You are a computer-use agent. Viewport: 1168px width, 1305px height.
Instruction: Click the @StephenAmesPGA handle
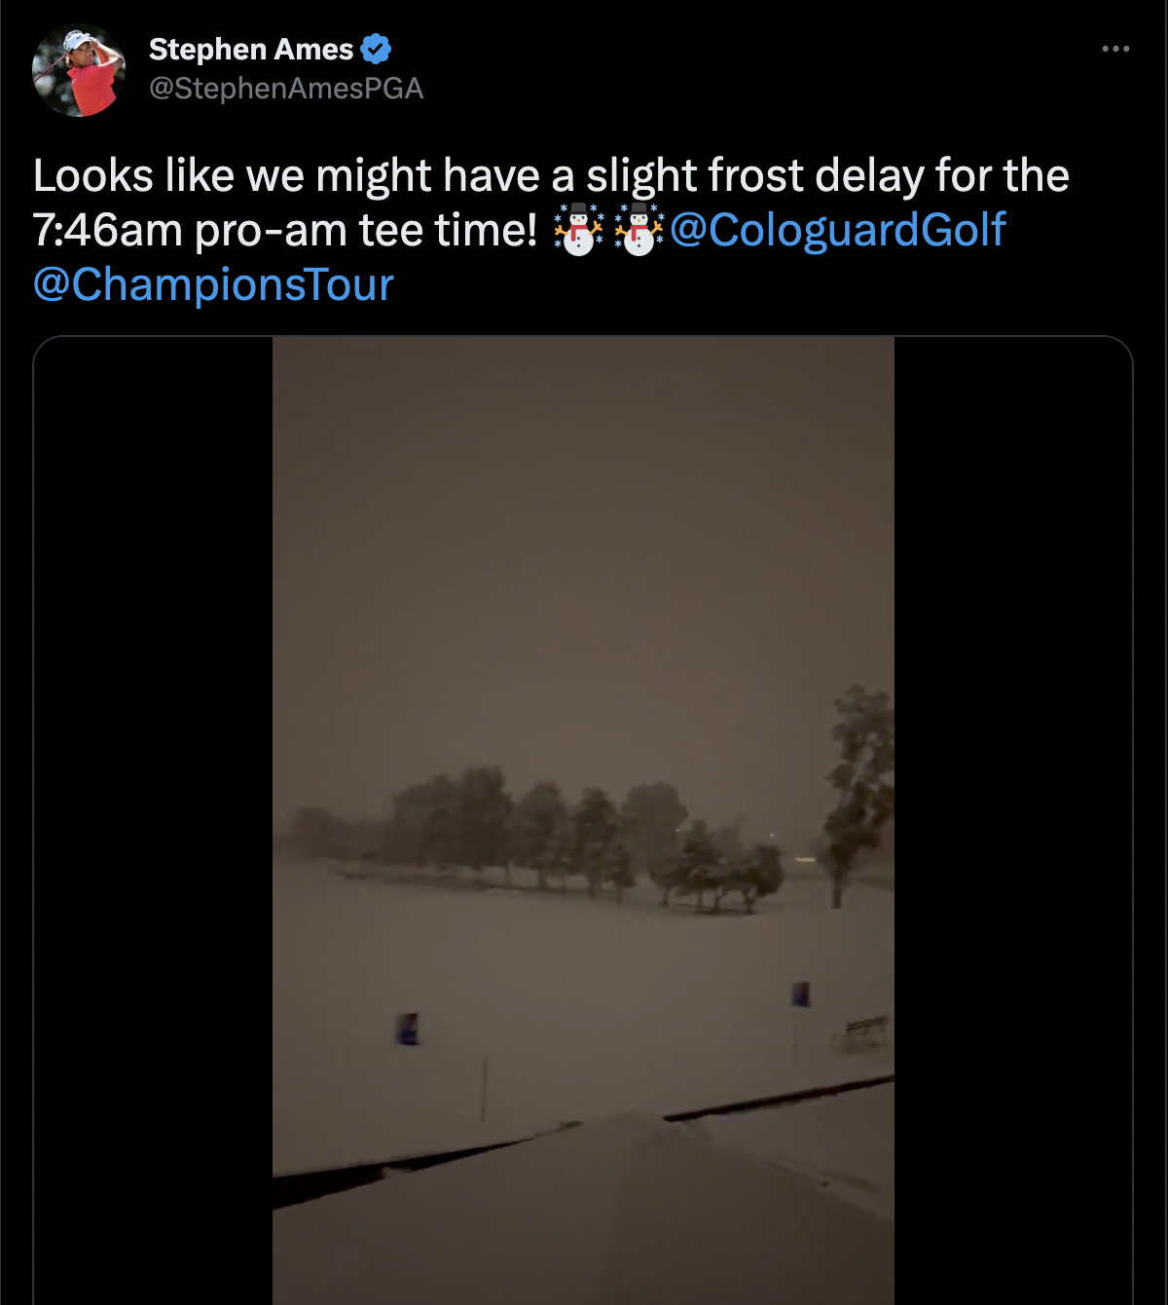click(286, 89)
